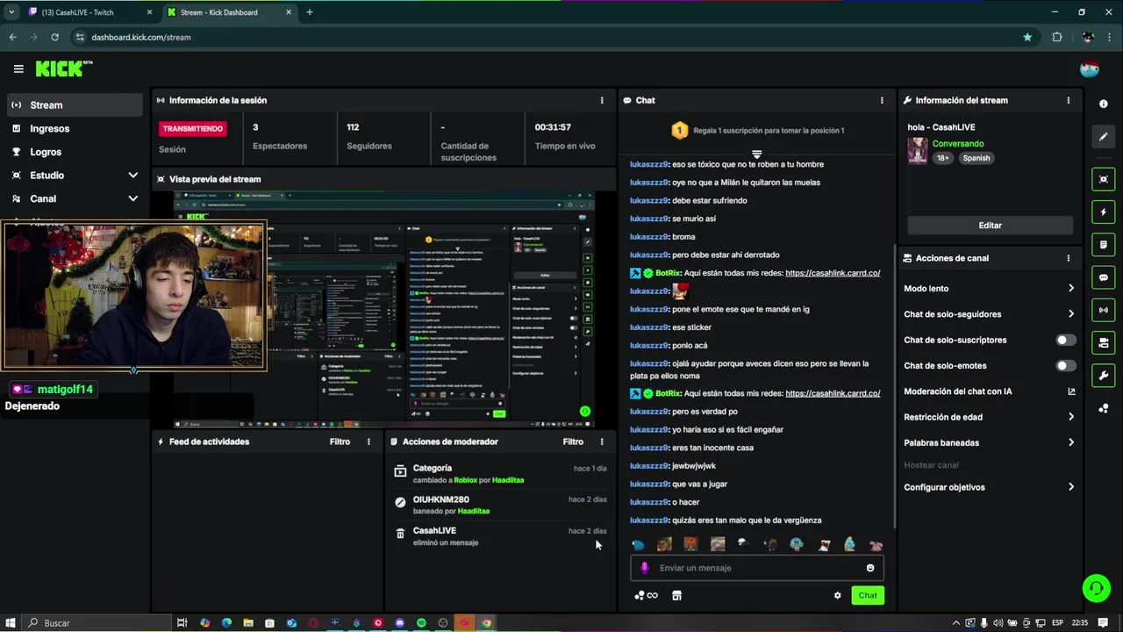Click the purple microphone icon in message box
The width and height of the screenshot is (1123, 632).
click(x=645, y=568)
